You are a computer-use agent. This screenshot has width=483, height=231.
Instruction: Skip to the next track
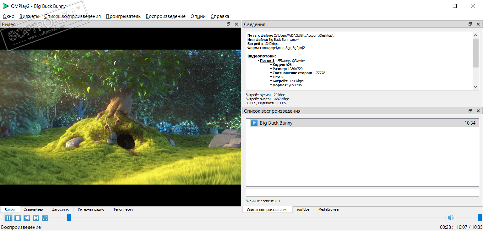click(x=36, y=218)
